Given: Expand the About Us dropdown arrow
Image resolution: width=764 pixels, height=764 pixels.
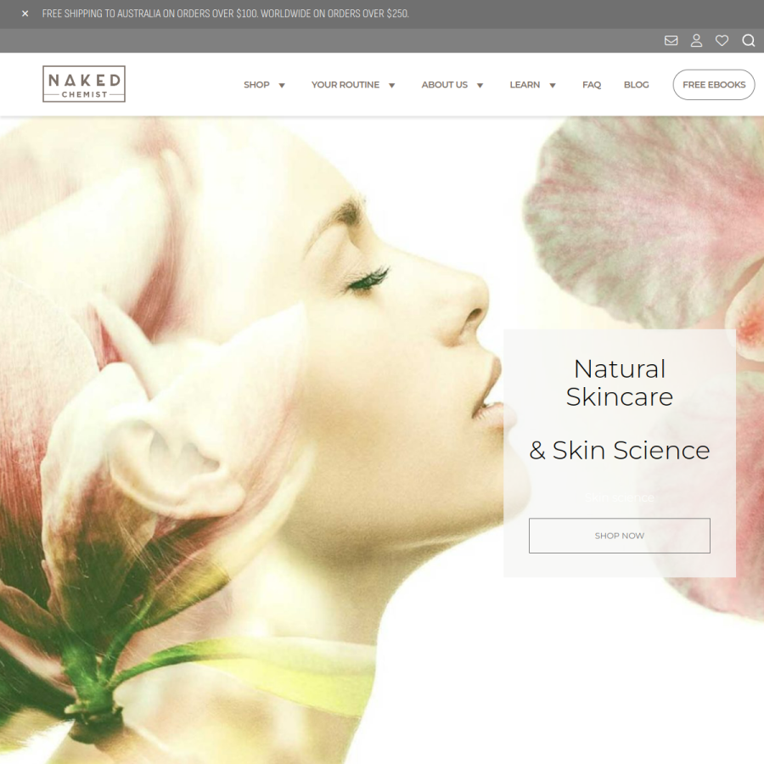Looking at the screenshot, I should click(480, 85).
